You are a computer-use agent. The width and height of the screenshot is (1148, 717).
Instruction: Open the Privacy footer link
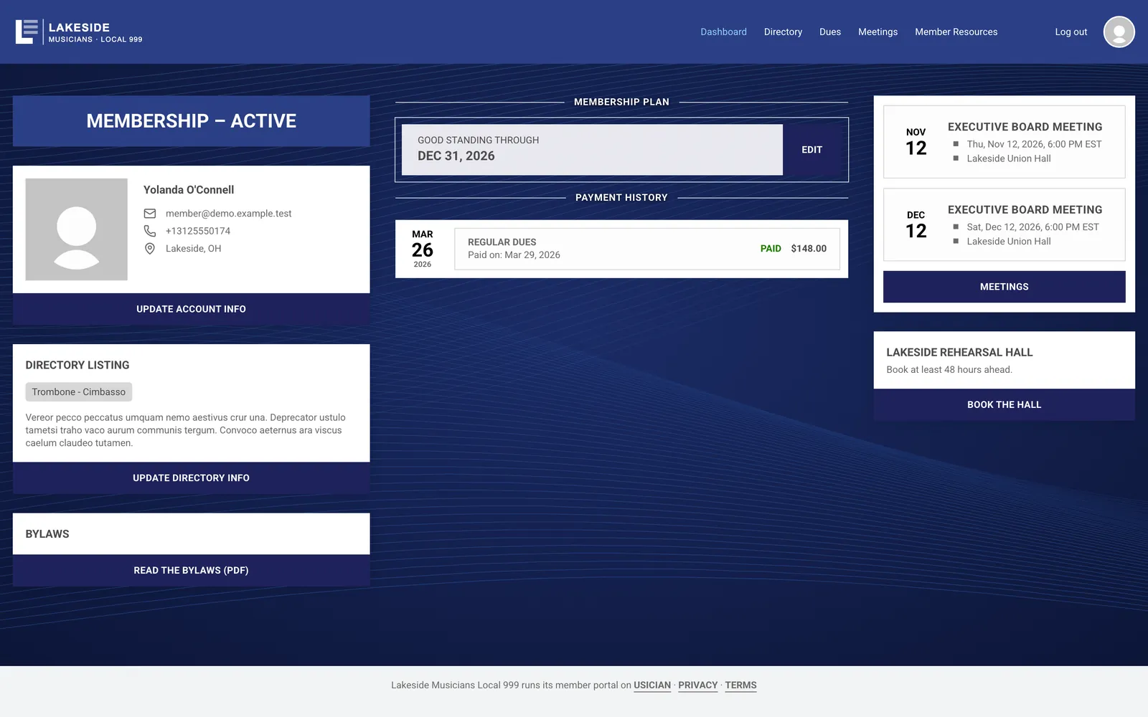click(x=698, y=685)
